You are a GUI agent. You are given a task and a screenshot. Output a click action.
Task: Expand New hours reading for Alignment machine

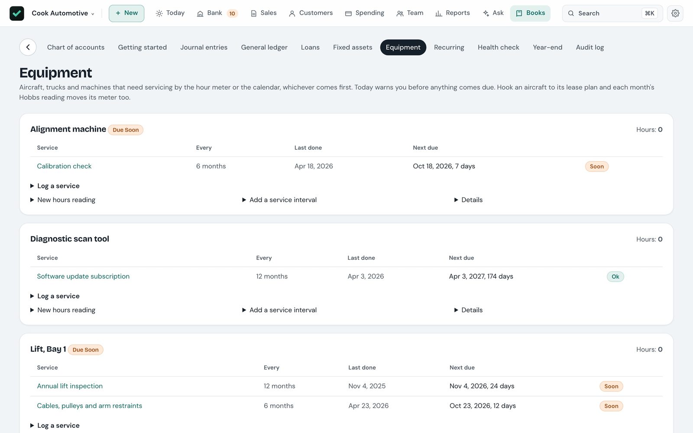pos(63,200)
